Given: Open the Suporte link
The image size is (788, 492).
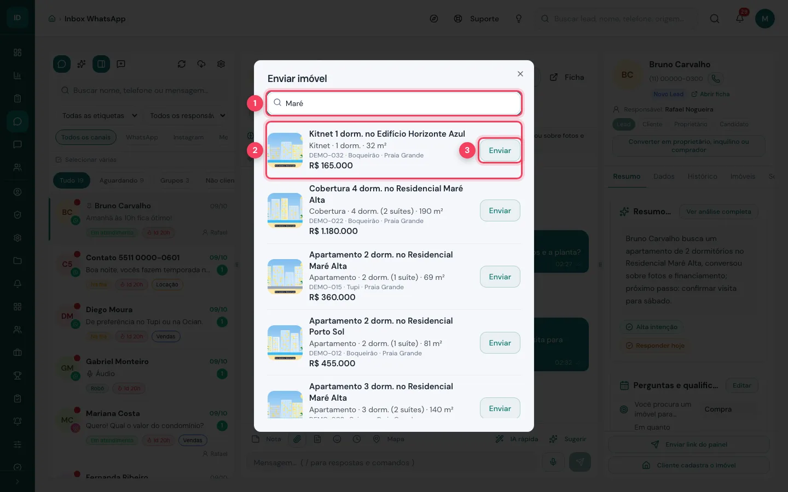Looking at the screenshot, I should click(477, 19).
